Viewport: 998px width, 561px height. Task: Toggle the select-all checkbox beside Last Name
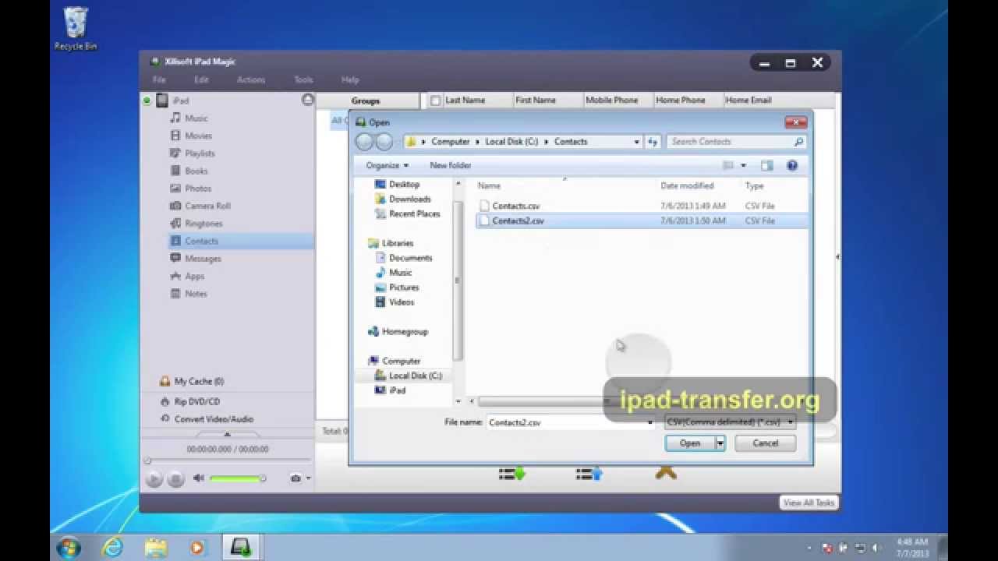point(436,101)
